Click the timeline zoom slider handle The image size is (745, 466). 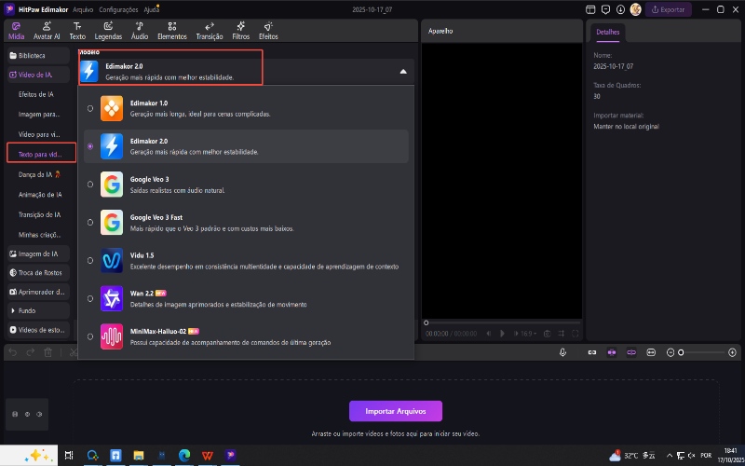[x=681, y=352]
